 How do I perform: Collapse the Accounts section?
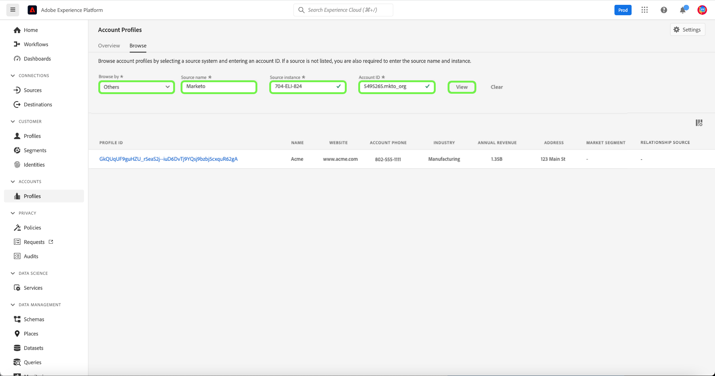click(x=13, y=181)
